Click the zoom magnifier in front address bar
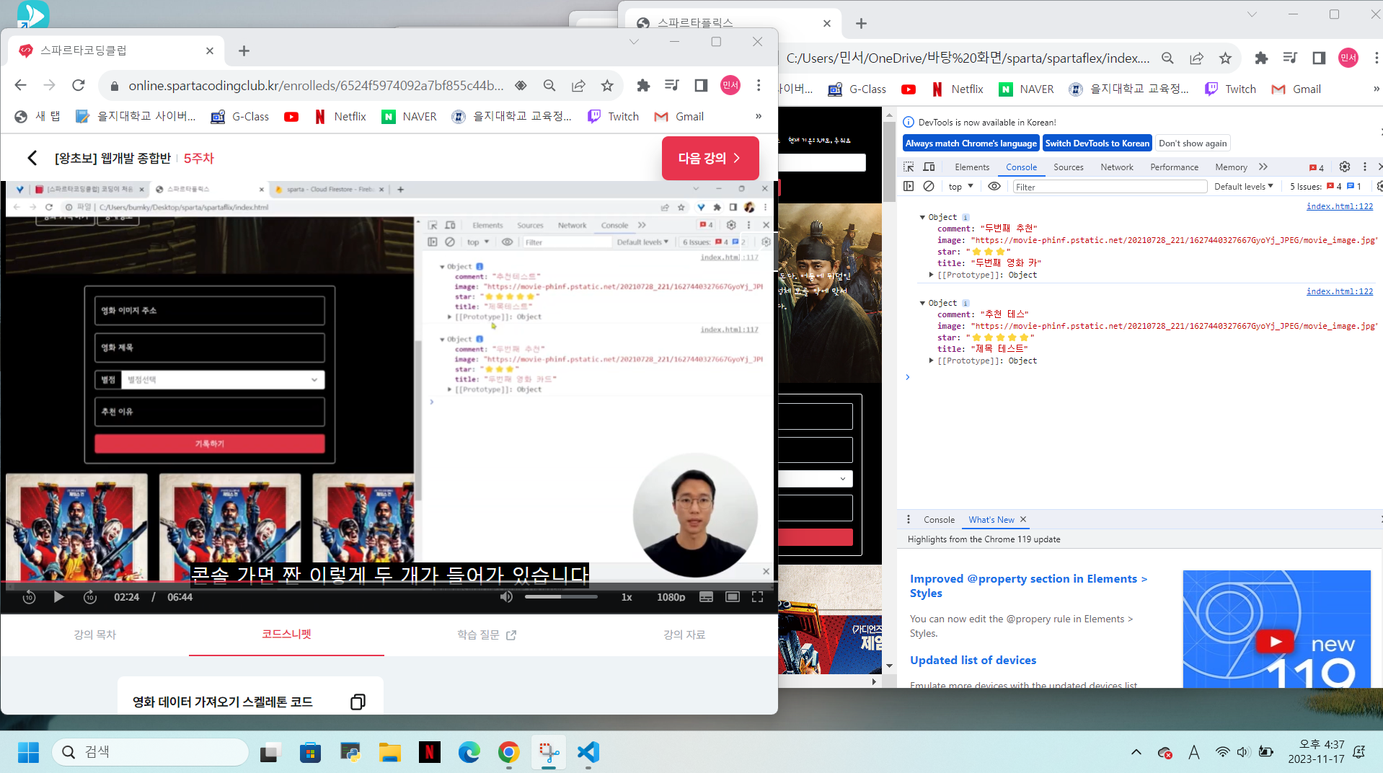 pyautogui.click(x=549, y=86)
